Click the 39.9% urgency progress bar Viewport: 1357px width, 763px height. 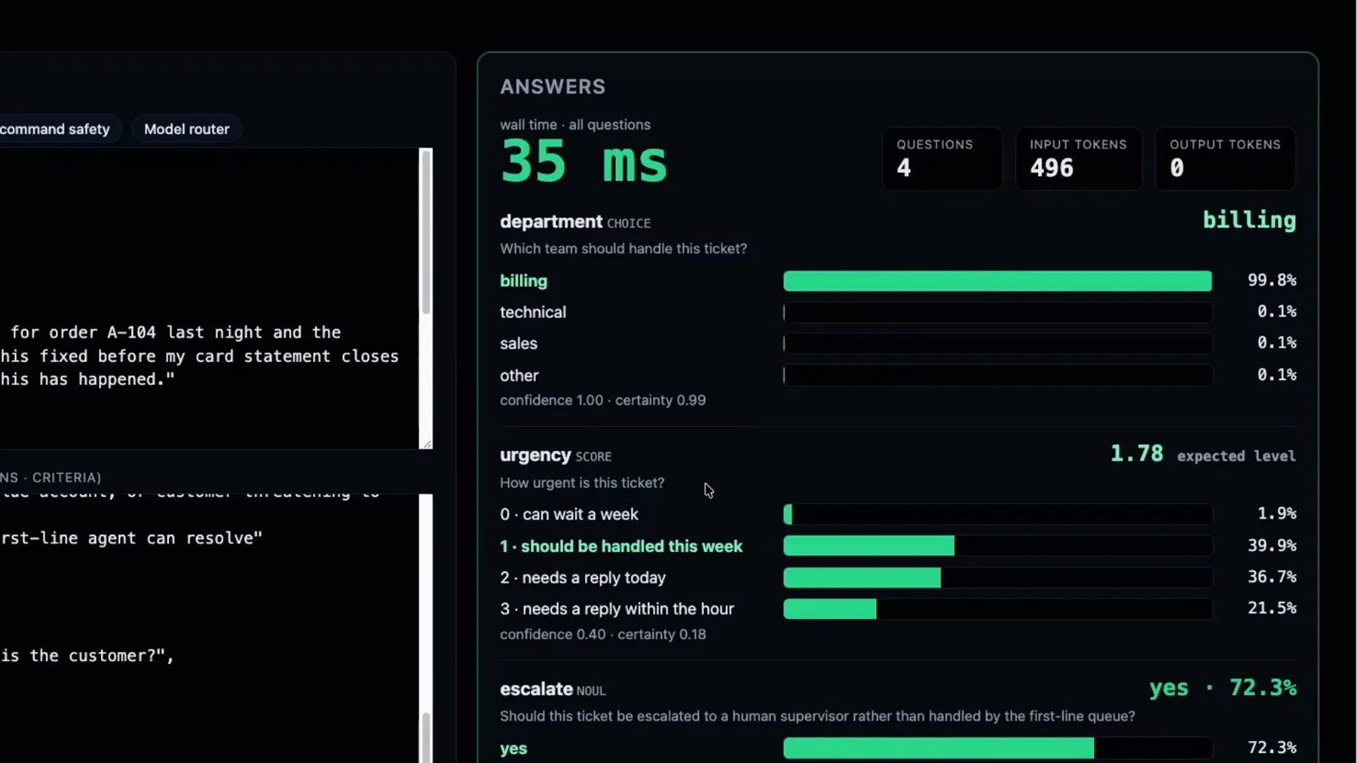(x=997, y=545)
